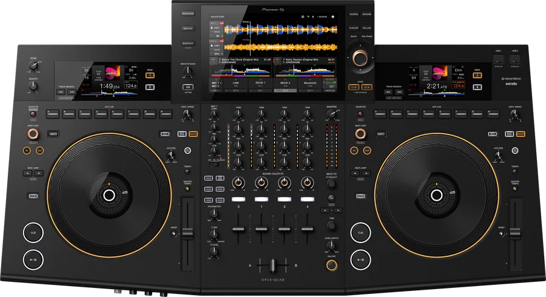546x297 pixels.
Task: Expand the DECK 2 input selector on touchscreen
Action: point(285,84)
